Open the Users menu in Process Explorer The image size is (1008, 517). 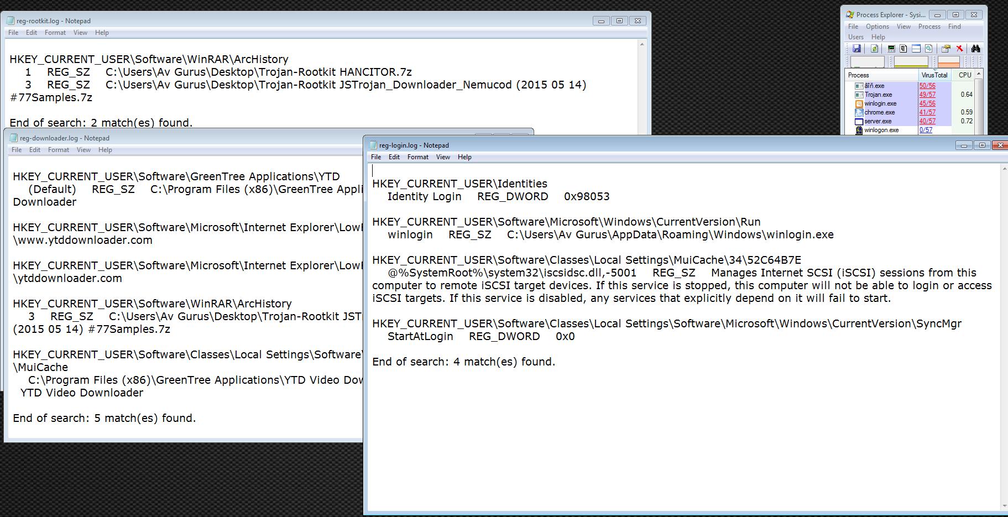click(856, 37)
